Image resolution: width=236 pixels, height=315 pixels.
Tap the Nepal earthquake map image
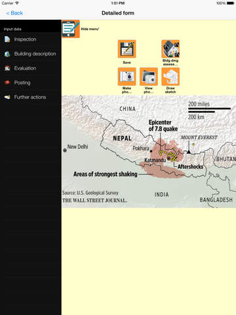(149, 152)
